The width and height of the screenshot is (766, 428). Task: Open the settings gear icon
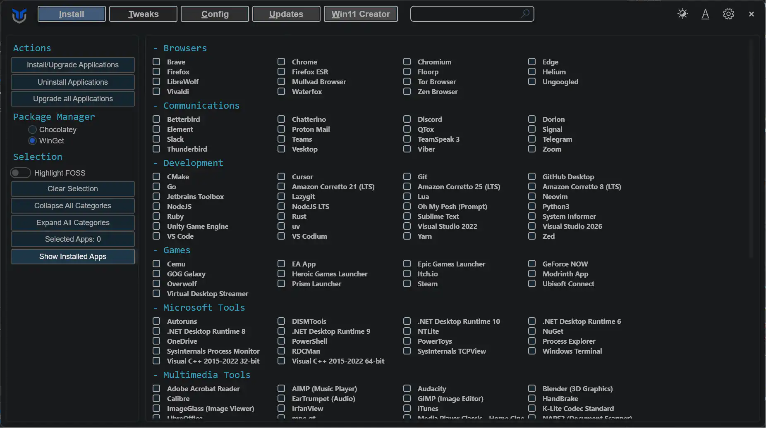728,14
